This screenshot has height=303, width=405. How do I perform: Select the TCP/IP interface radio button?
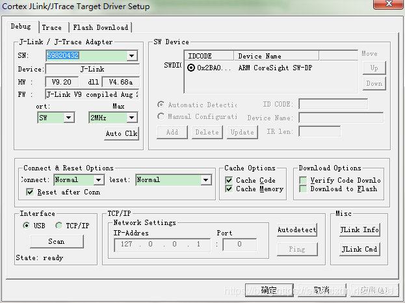click(x=59, y=226)
